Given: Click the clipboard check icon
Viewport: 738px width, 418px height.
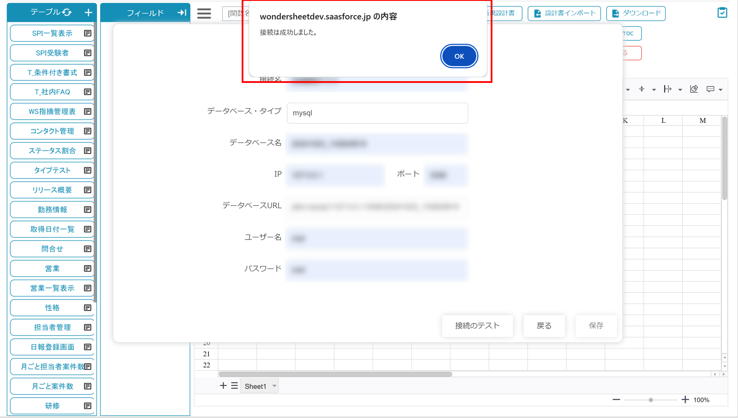Looking at the screenshot, I should point(722,13).
